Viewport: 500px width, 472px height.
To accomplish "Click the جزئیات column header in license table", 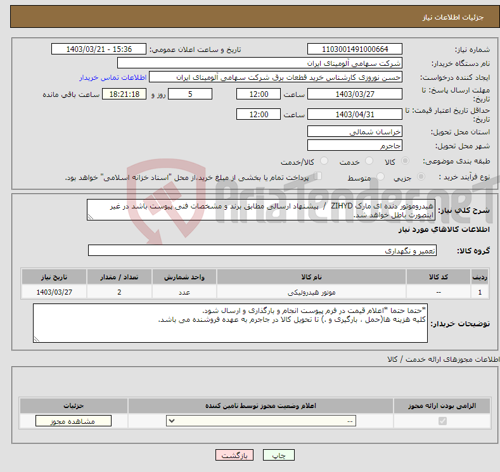I will tap(74, 405).
